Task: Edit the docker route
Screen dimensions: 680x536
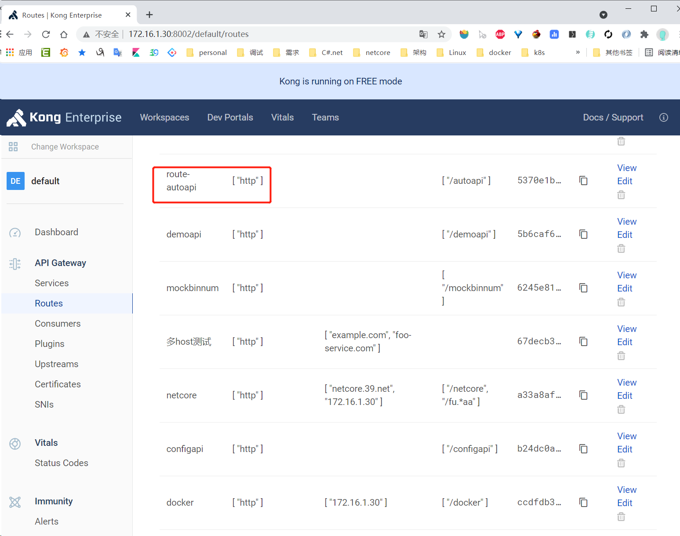Action: tap(625, 503)
